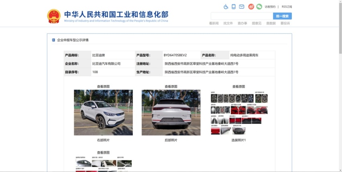Click the accessibility wheelchair icon
This screenshot has height=172, width=342.
click(226, 7)
